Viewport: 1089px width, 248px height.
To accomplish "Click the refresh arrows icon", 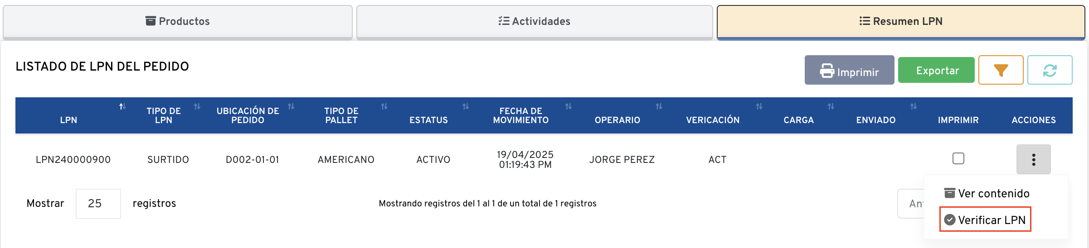I will [x=1050, y=70].
